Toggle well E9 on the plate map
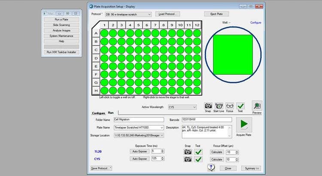 tap(172, 66)
